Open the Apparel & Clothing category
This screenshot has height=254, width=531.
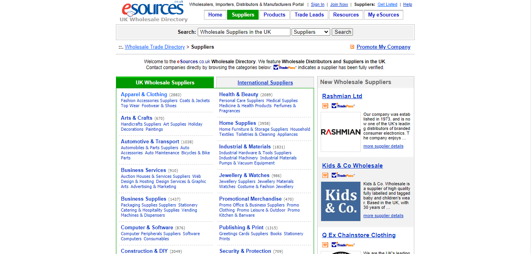144,94
